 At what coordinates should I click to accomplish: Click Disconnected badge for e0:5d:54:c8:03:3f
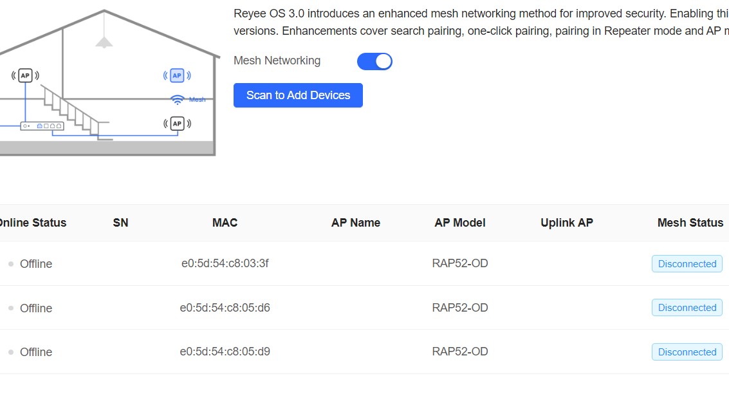pyautogui.click(x=687, y=264)
